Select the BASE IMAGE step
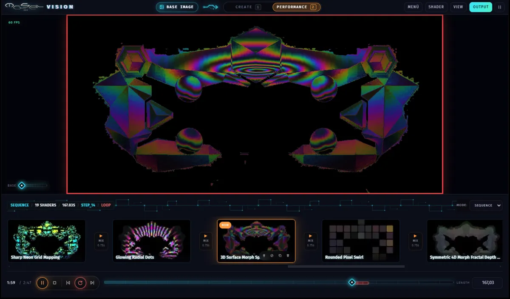This screenshot has height=299, width=510. (177, 7)
